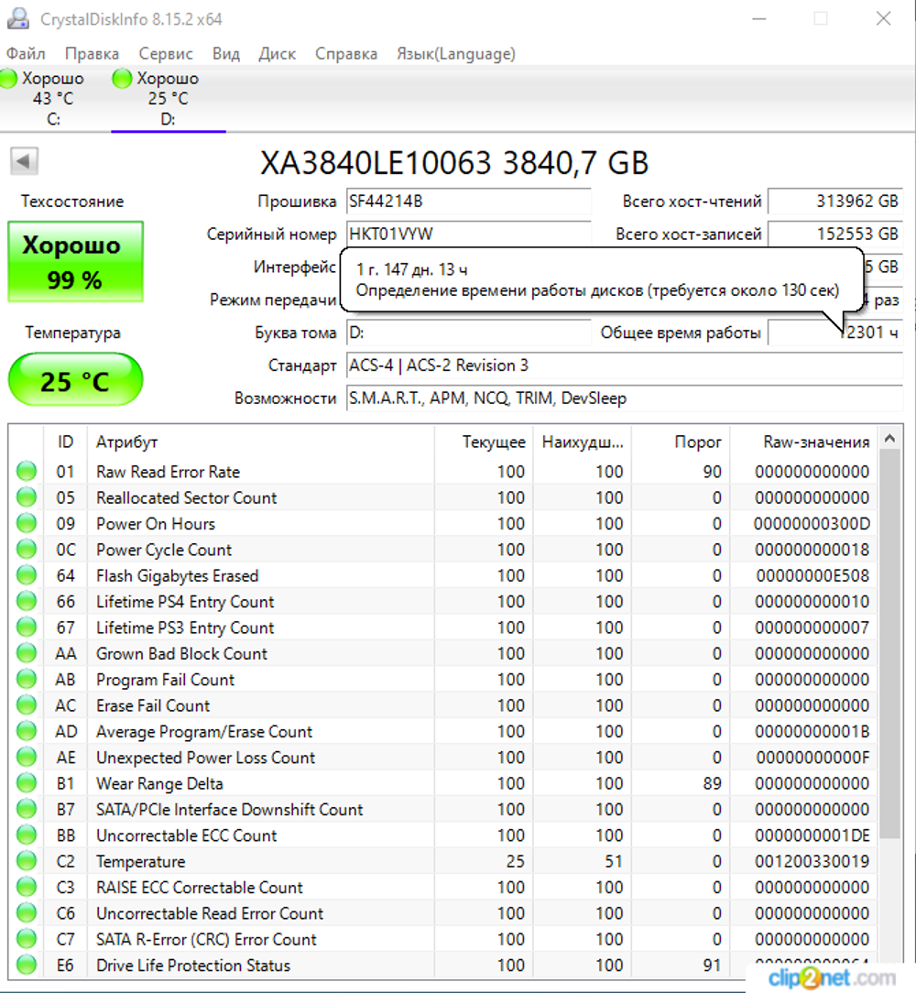Screen dimensions: 916x993
Task: Click the Raw Read Error Rate threshold 90
Action: click(712, 472)
